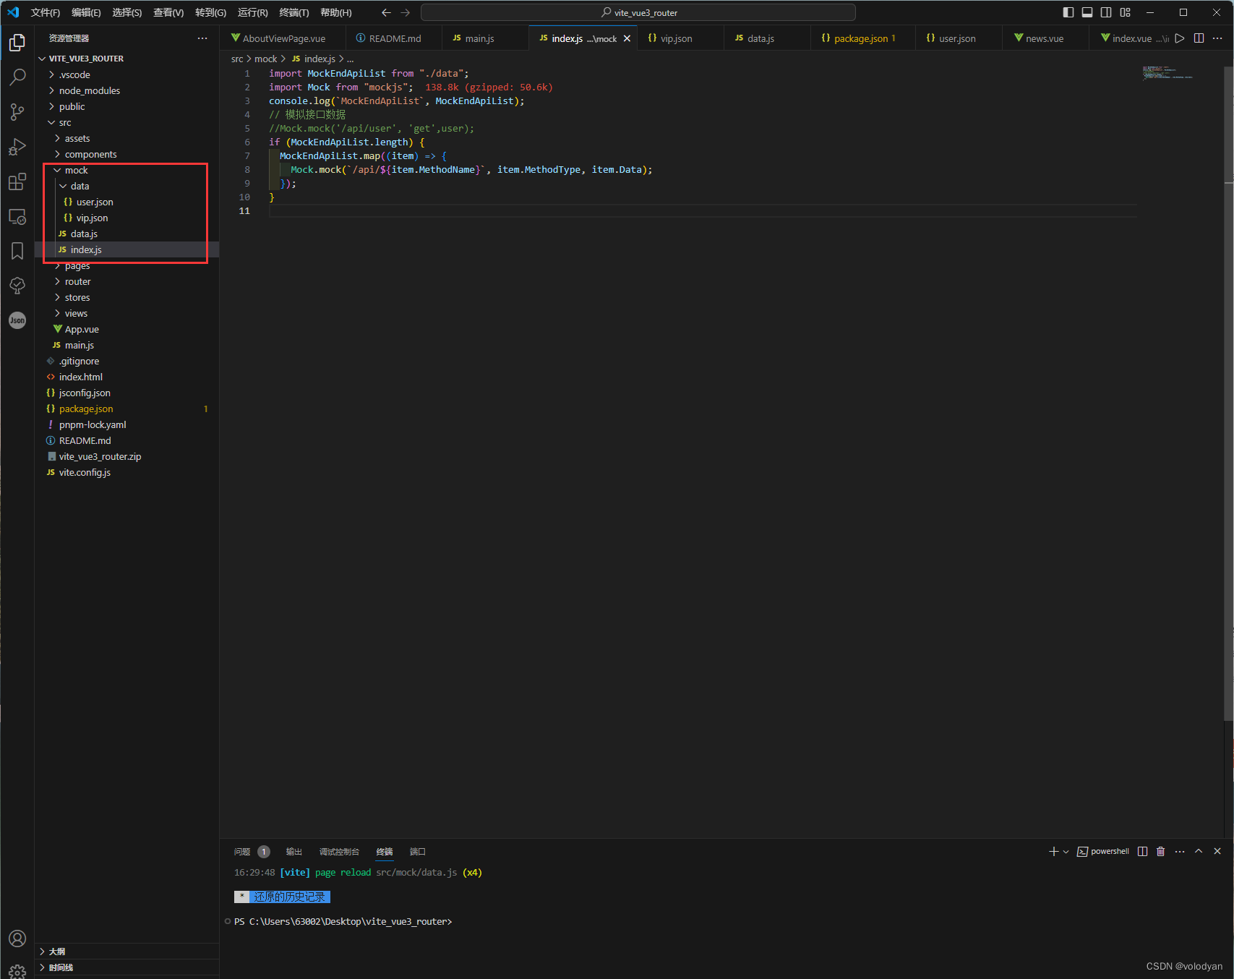
Task: Expand the router folder
Action: coord(77,281)
